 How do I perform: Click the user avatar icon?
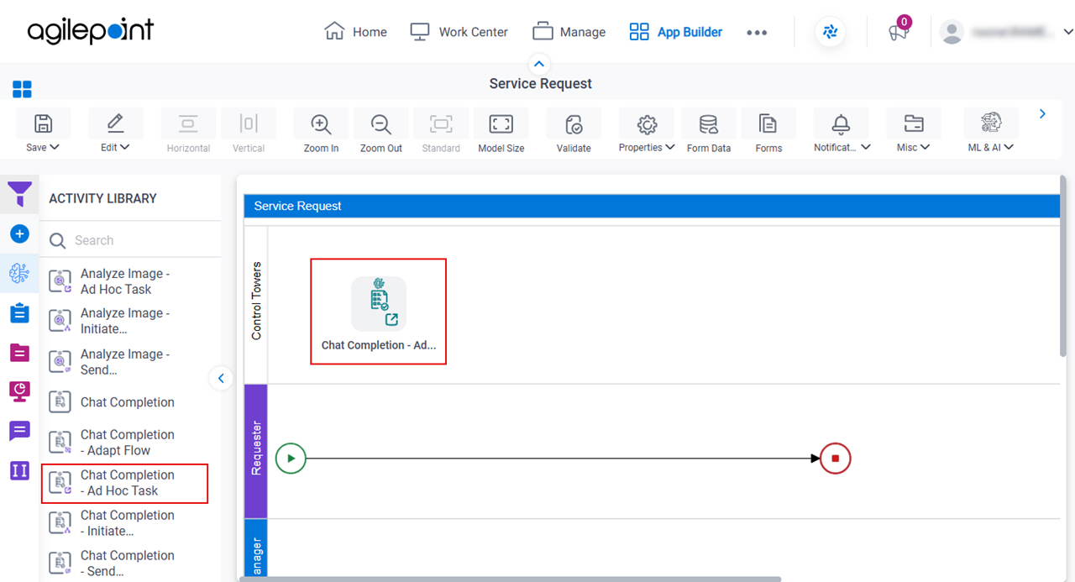point(952,33)
